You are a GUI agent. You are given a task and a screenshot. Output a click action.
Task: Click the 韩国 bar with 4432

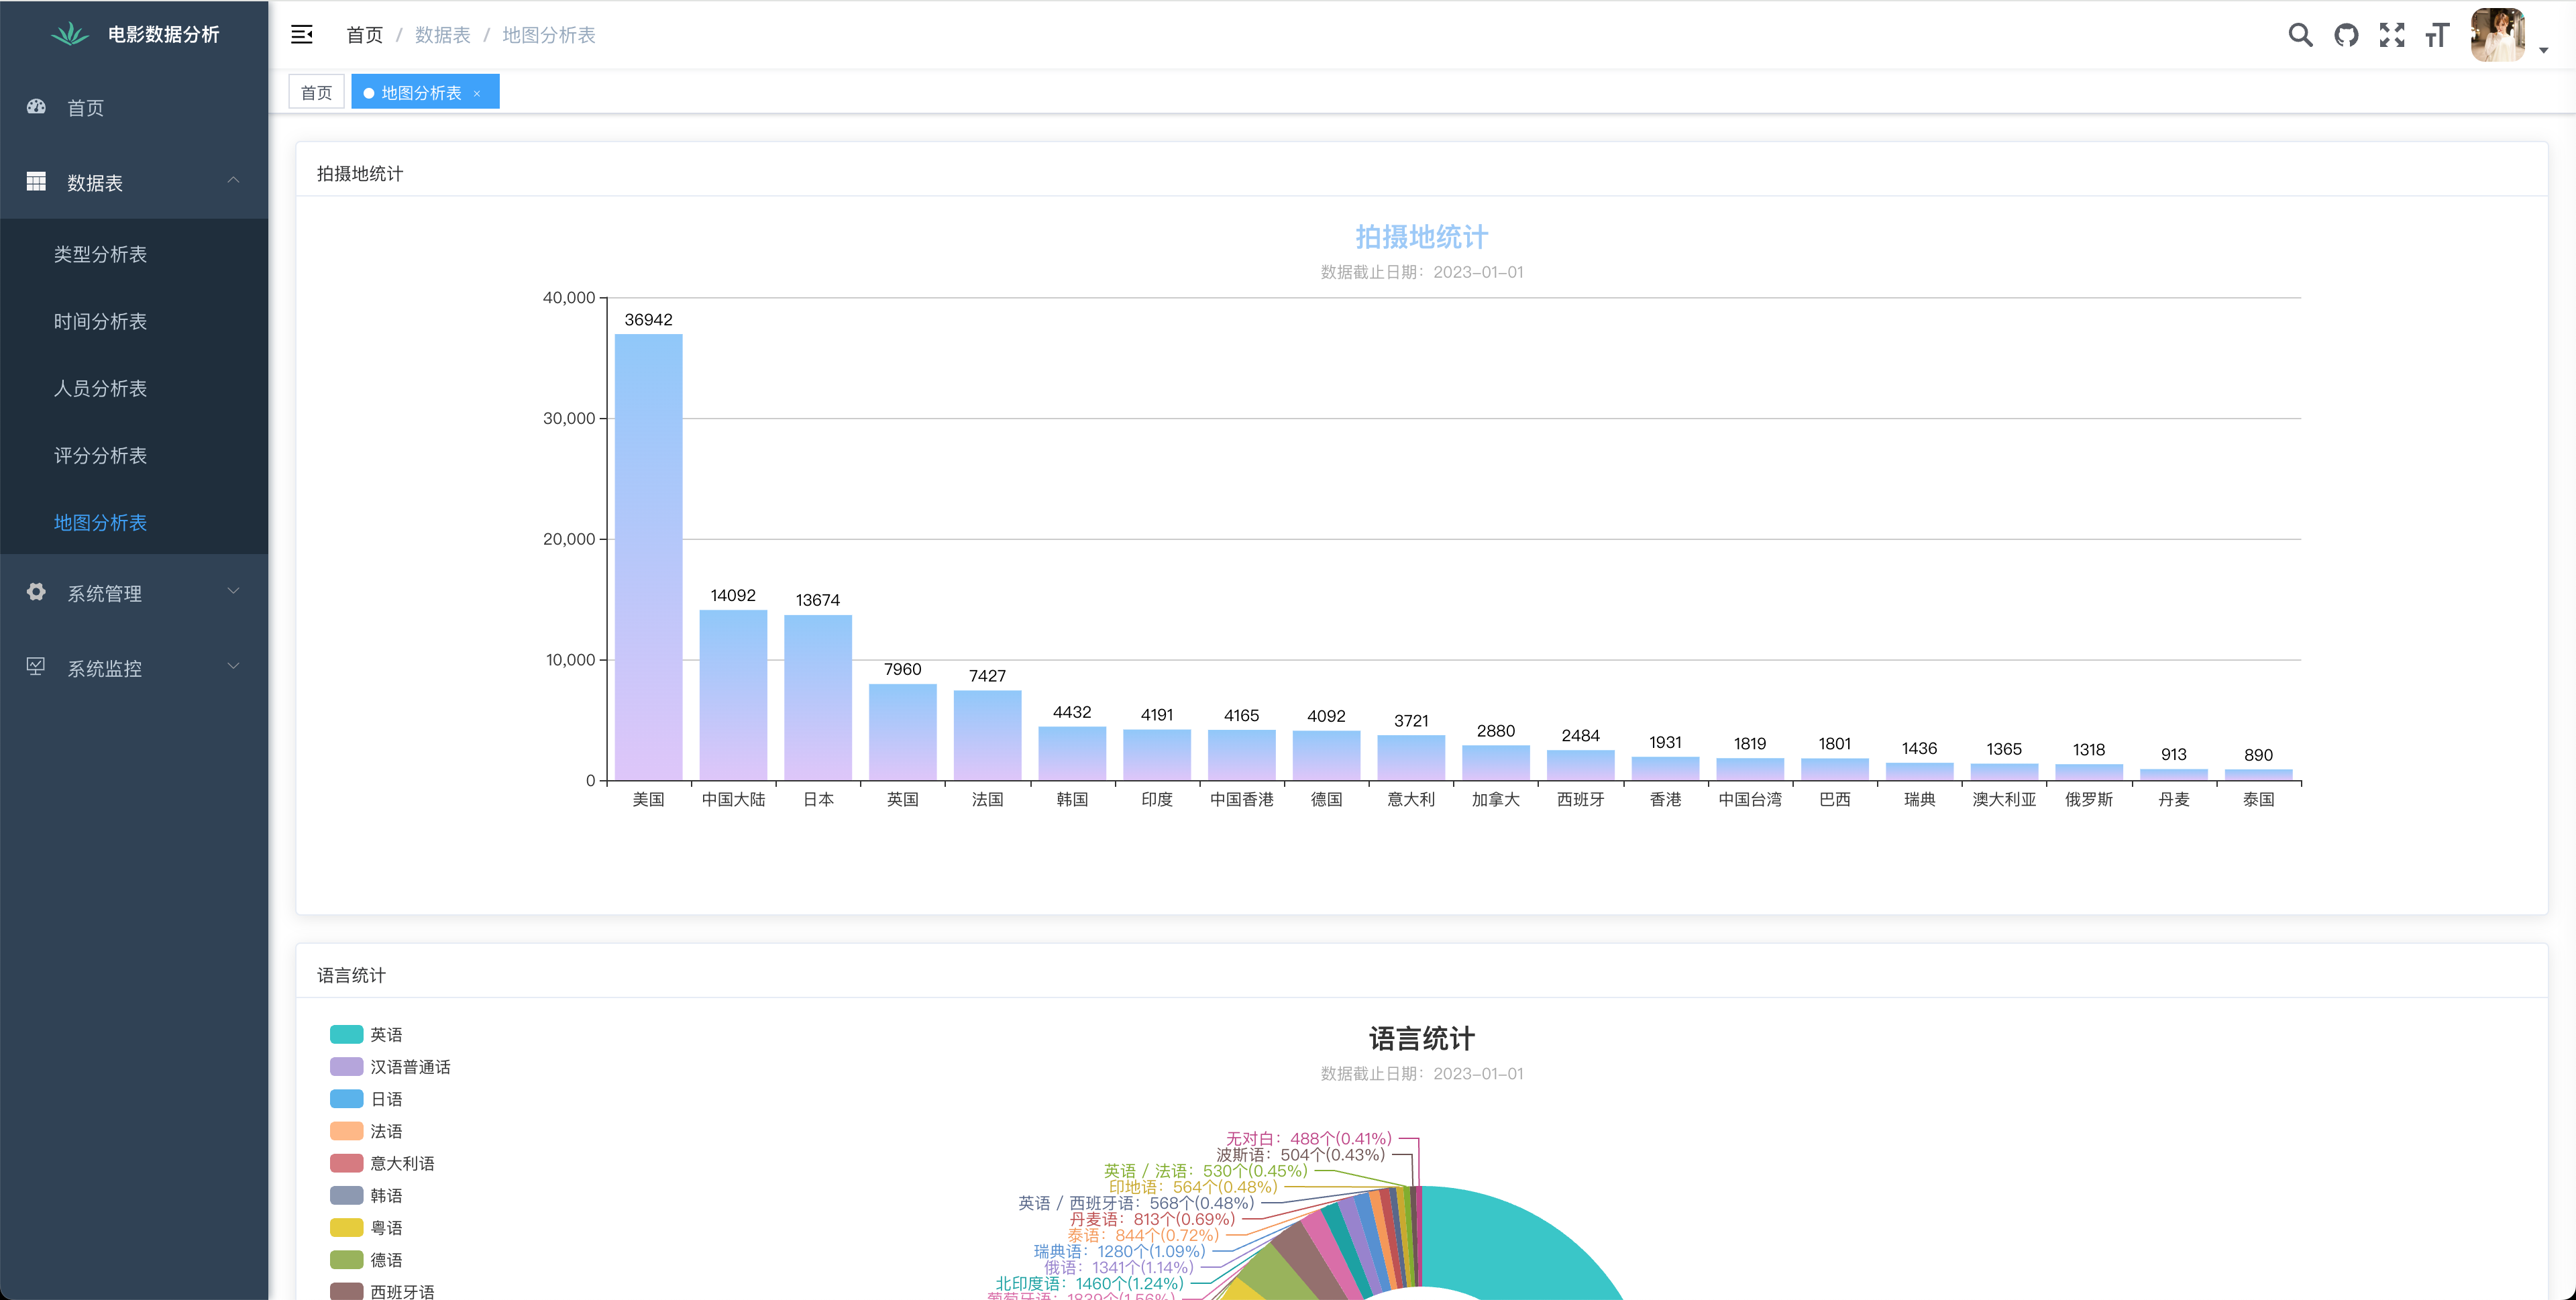pos(1072,753)
